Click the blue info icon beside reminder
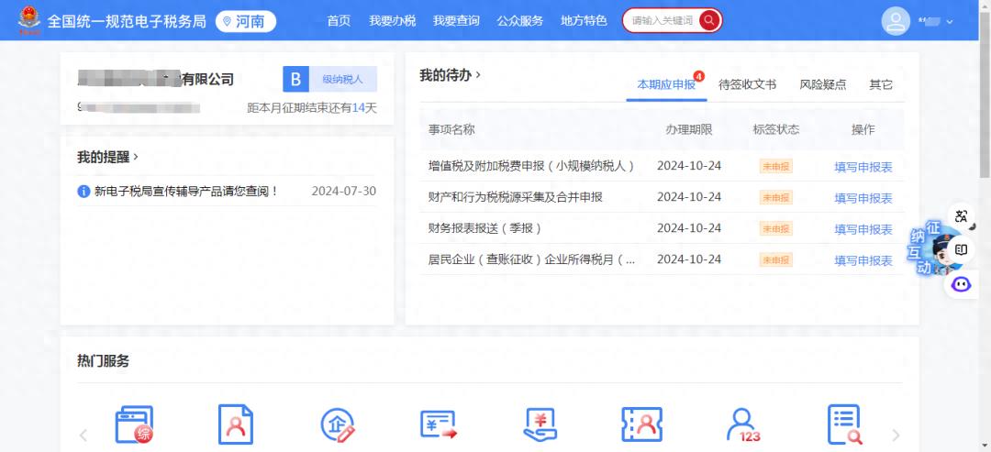Screen dimensions: 991x452 point(84,192)
